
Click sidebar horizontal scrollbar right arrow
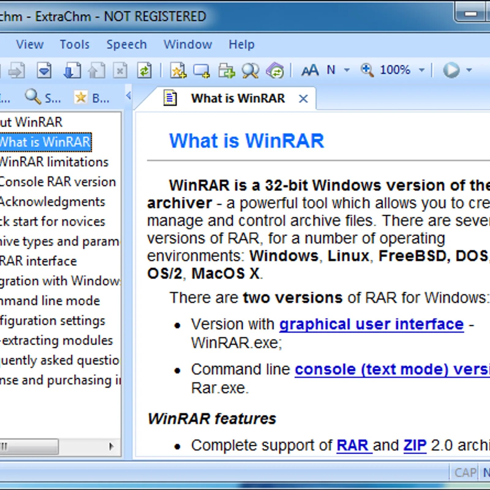111,446
